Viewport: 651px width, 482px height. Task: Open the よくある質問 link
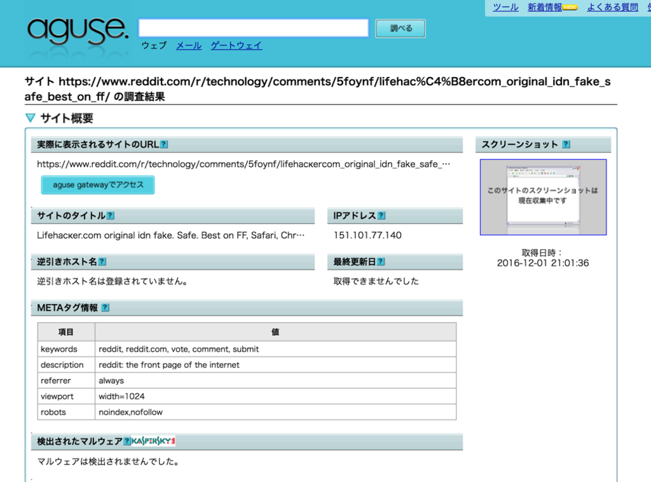[612, 8]
